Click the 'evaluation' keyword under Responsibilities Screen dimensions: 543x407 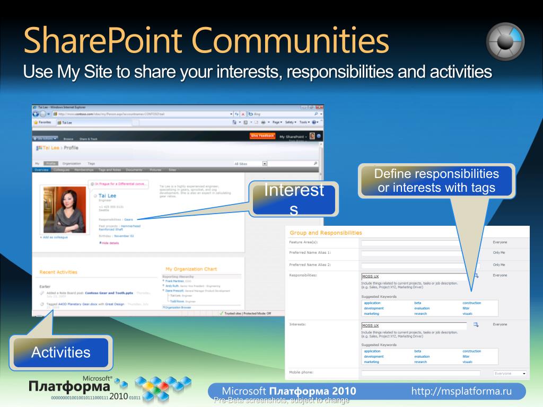pyautogui.click(x=422, y=308)
